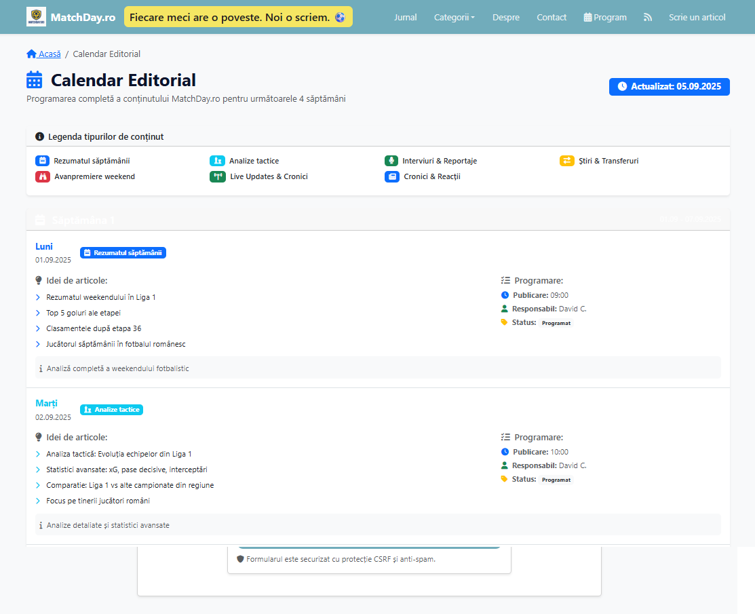
Task: Open the Jurnal menu item
Action: point(405,17)
